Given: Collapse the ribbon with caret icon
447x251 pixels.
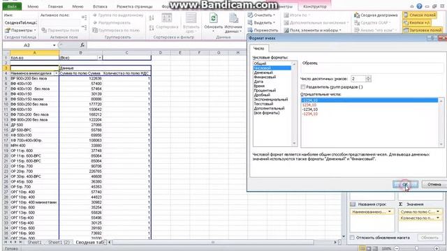Looking at the screenshot, I should point(411,6).
